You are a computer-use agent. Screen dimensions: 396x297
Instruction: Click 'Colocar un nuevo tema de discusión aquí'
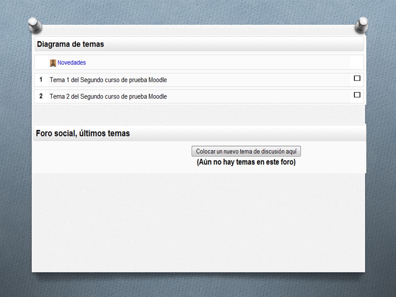pos(246,151)
